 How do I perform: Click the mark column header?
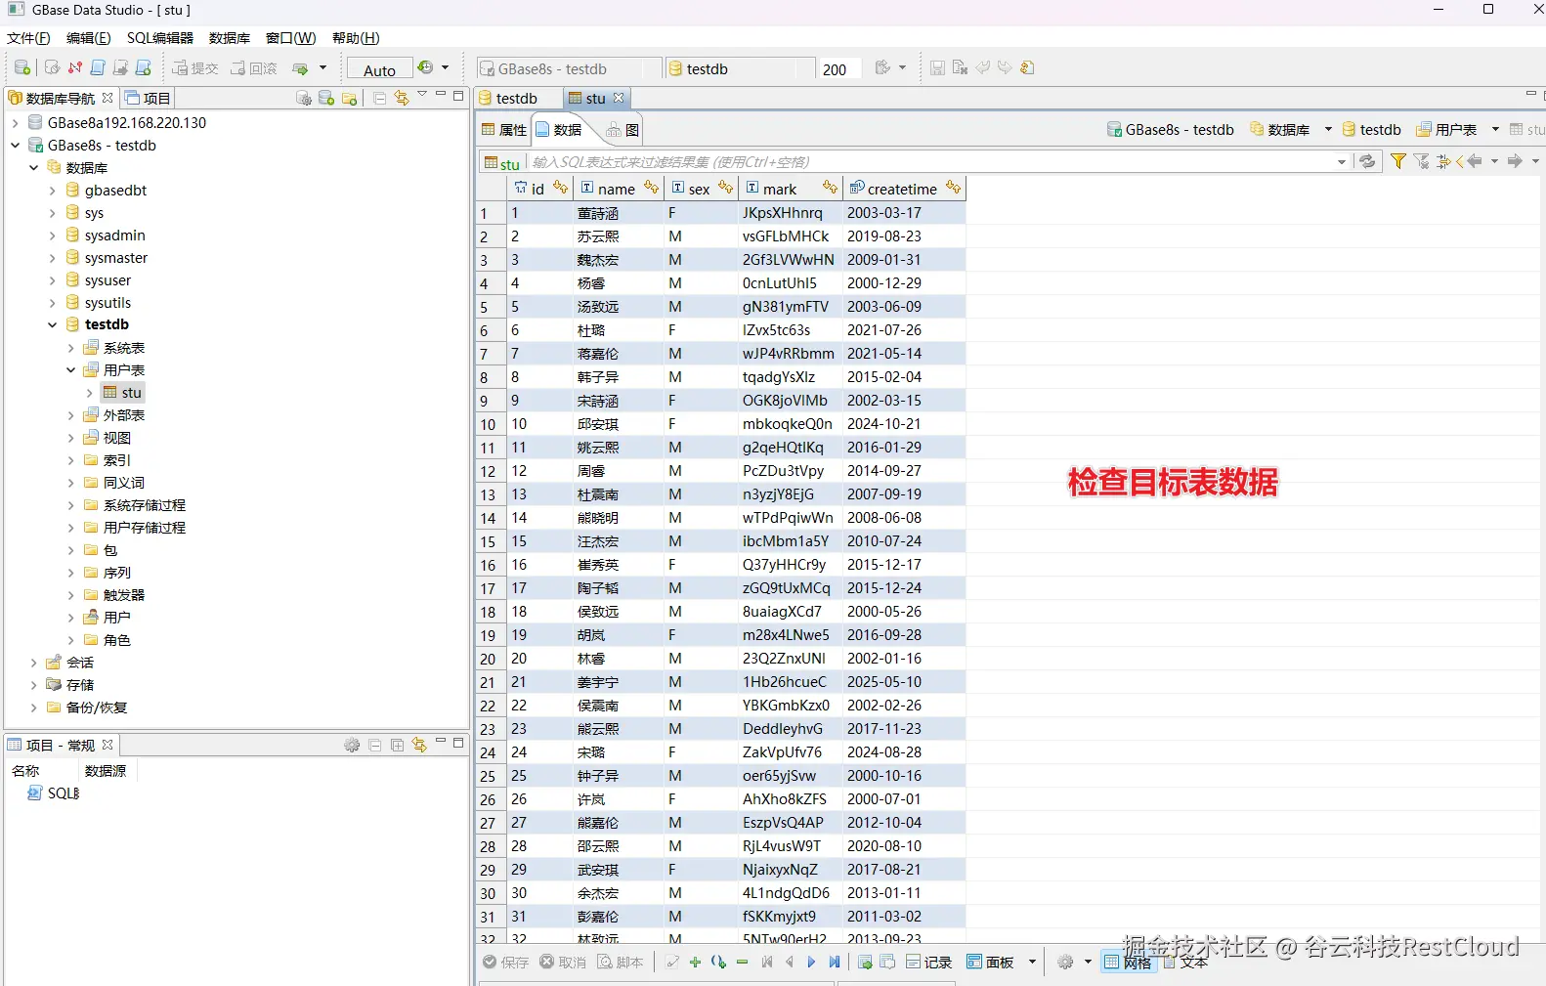pyautogui.click(x=792, y=189)
